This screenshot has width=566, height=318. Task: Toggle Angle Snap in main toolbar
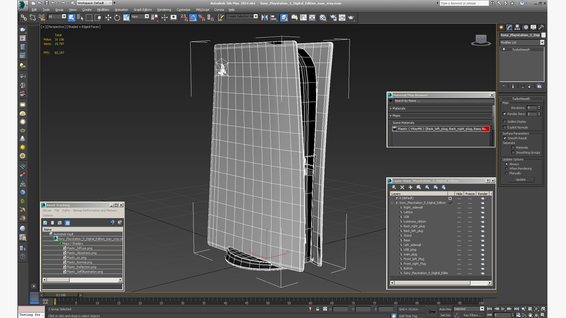(193, 18)
